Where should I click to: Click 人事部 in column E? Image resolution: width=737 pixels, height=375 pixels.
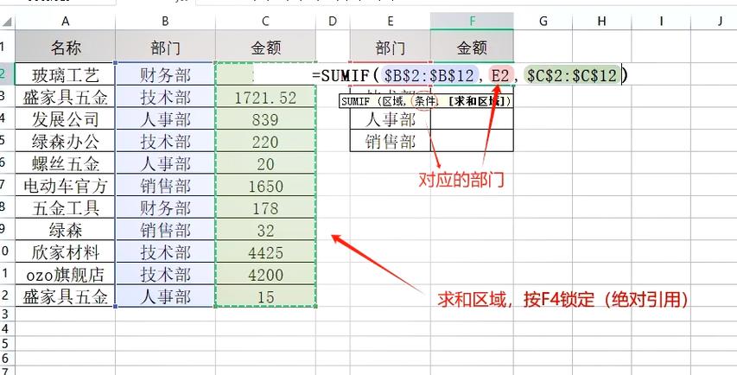coord(391,119)
